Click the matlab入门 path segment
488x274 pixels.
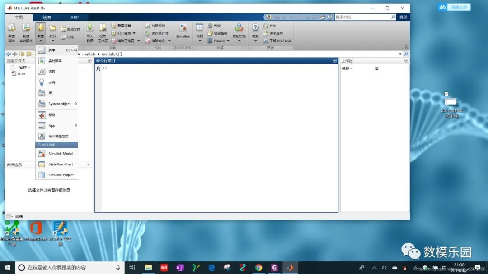112,54
